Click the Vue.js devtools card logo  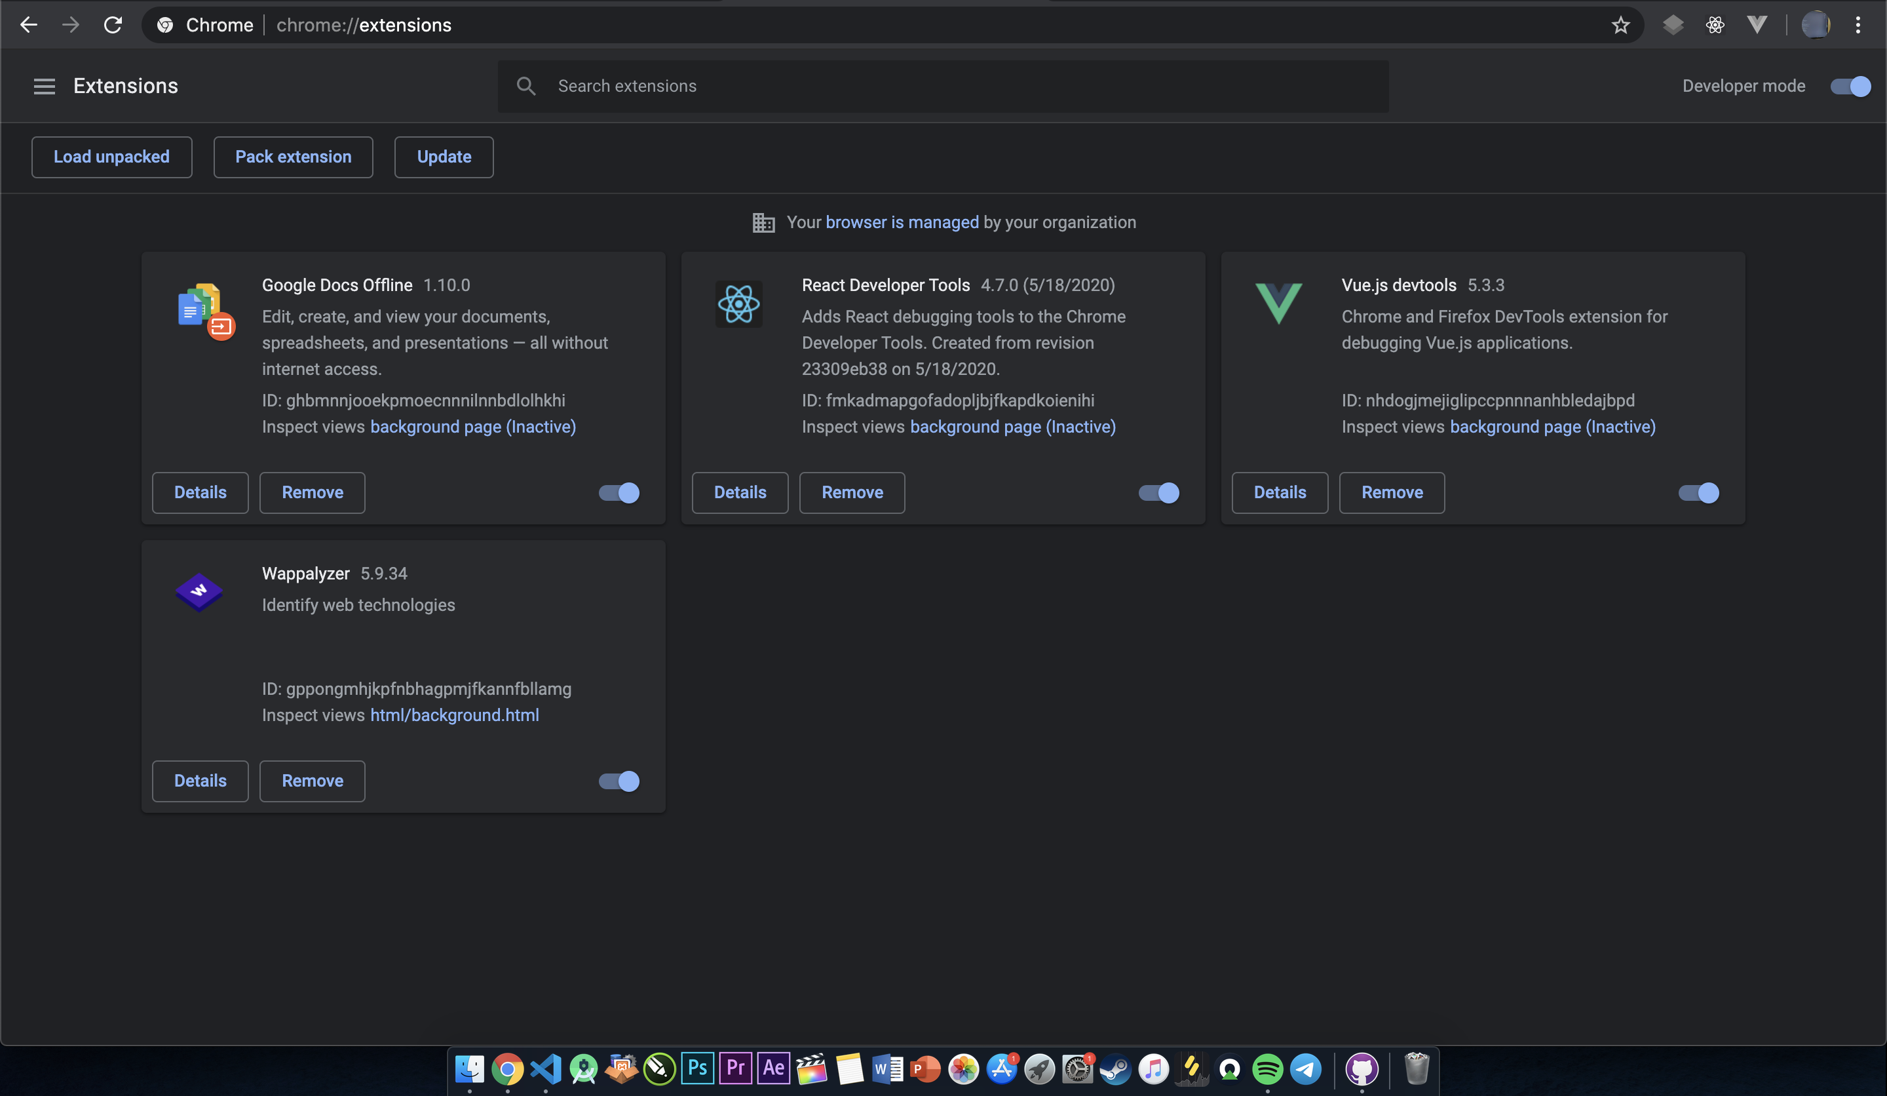(x=1278, y=303)
